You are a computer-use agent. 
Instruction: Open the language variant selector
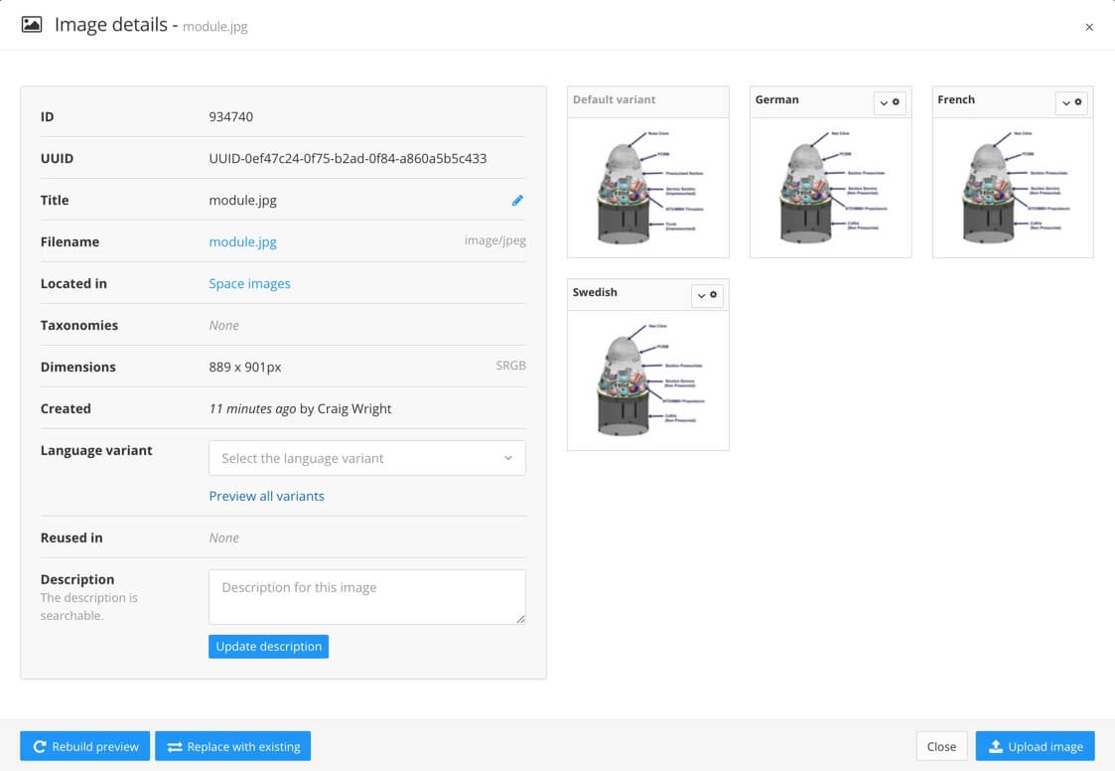click(x=366, y=458)
